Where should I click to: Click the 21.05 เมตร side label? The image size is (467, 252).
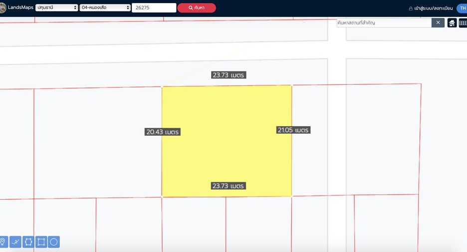pos(293,130)
